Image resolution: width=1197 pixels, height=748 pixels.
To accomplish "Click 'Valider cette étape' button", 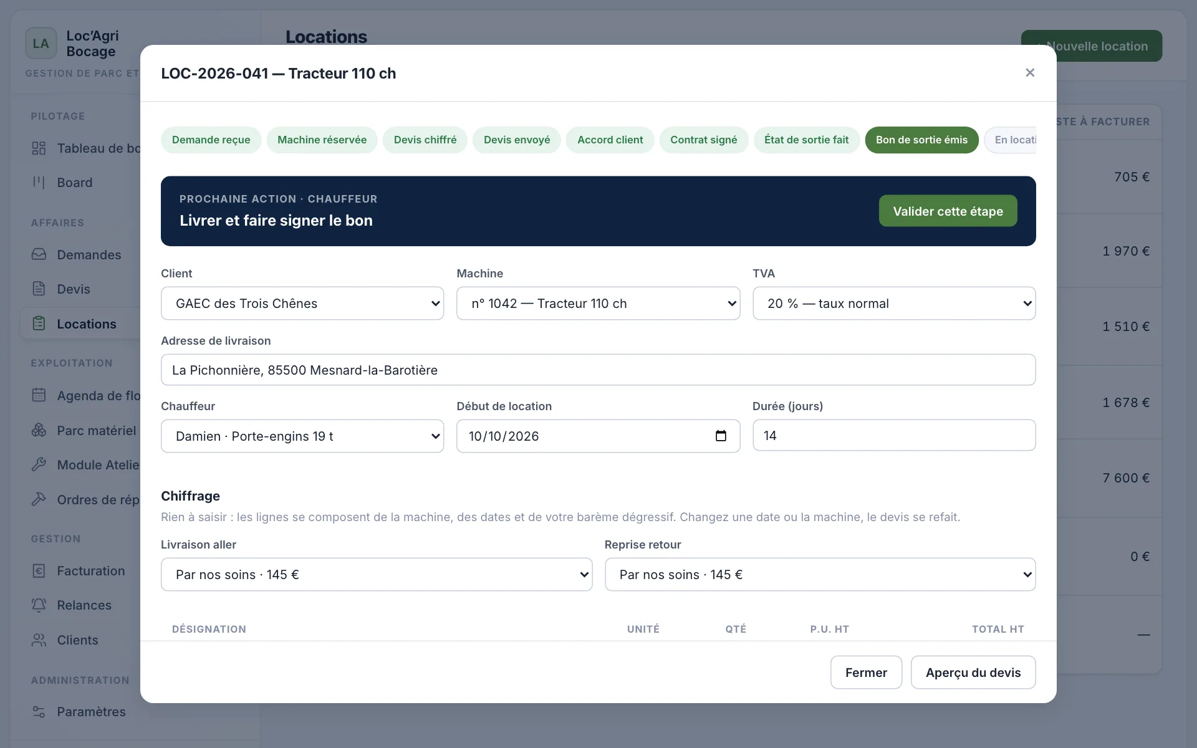I will (948, 211).
